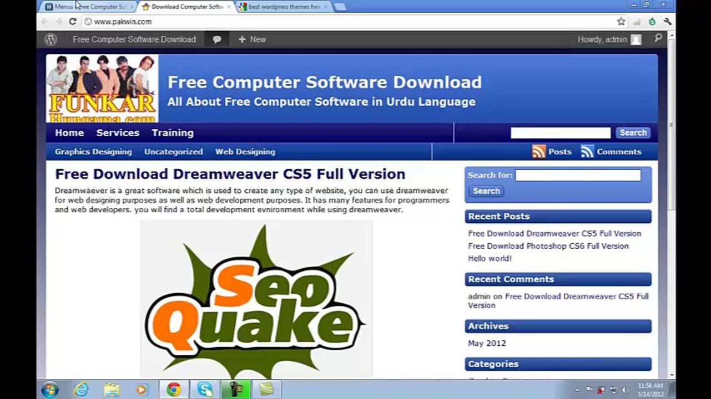Open the Home menu item
This screenshot has width=711, height=399.
point(69,132)
